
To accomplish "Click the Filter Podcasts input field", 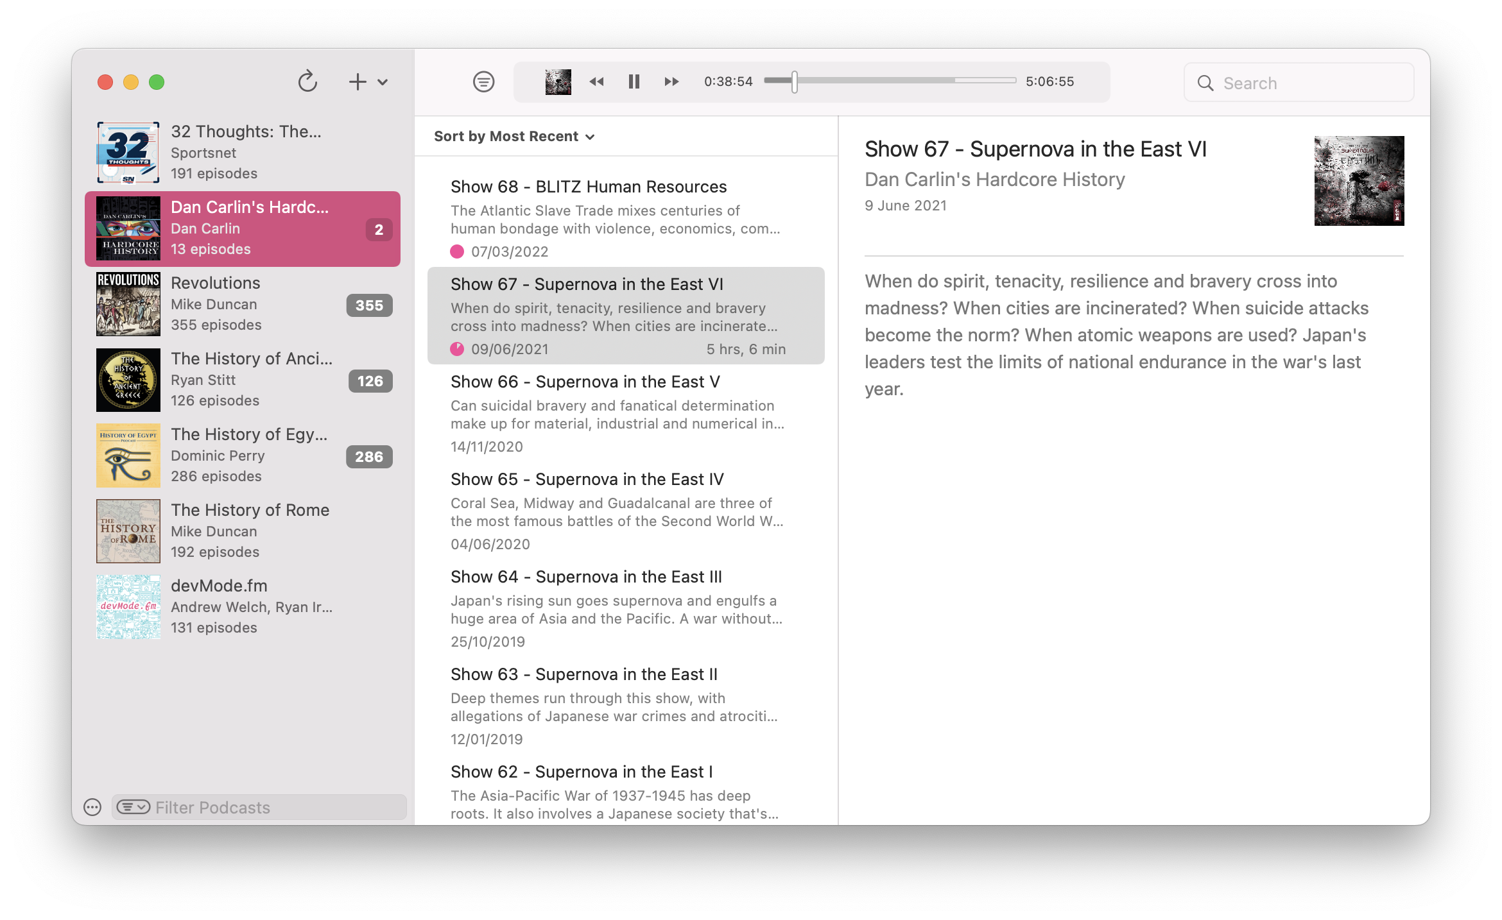I will tap(257, 808).
